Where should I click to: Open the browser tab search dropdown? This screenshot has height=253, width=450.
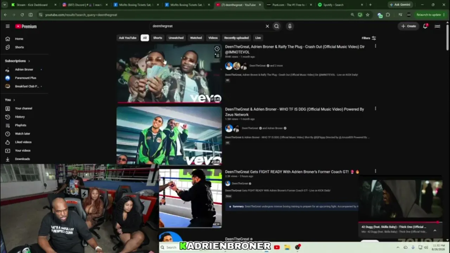coord(5,5)
